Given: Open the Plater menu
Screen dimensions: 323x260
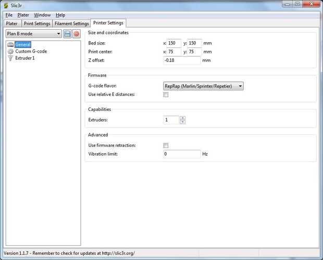Looking at the screenshot, I should coord(23,15).
